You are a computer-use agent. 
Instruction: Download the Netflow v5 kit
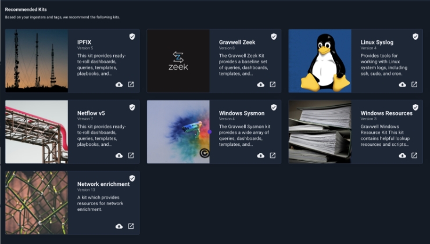pyautogui.click(x=119, y=156)
